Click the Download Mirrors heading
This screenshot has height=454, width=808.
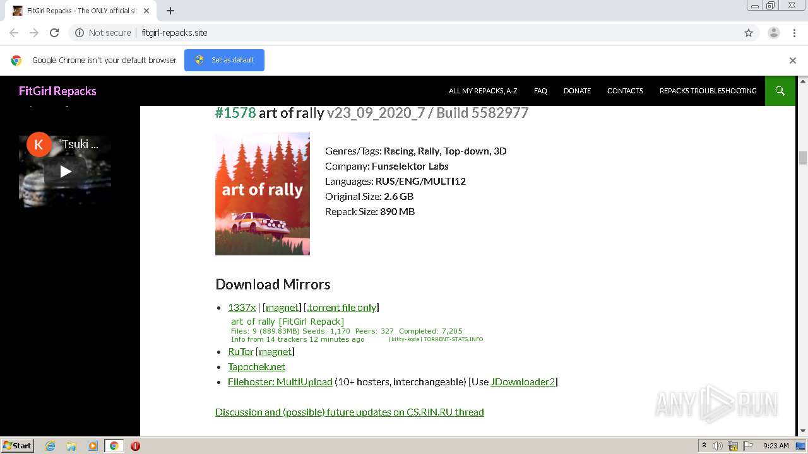click(273, 284)
